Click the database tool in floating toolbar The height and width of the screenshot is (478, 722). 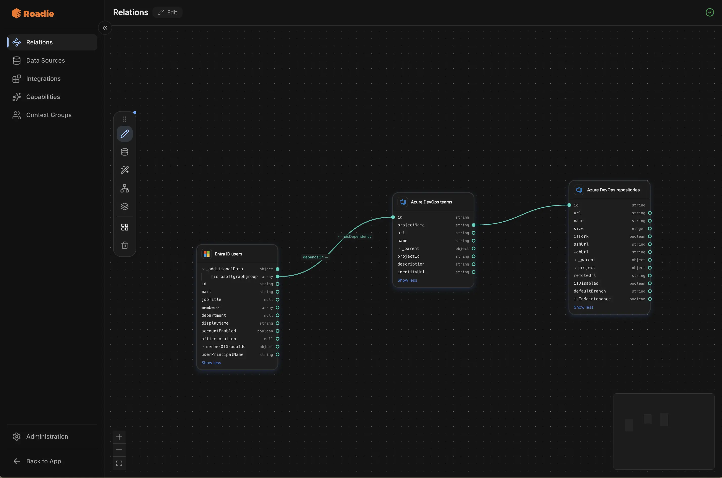(x=125, y=152)
